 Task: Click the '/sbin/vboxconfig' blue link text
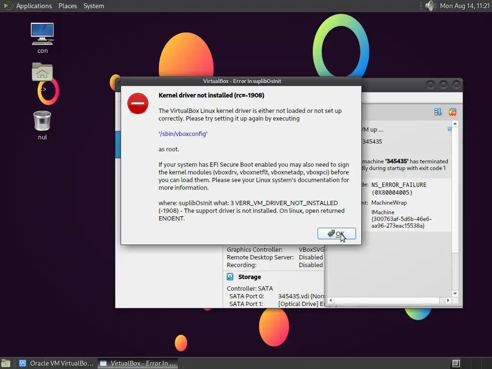click(x=183, y=134)
